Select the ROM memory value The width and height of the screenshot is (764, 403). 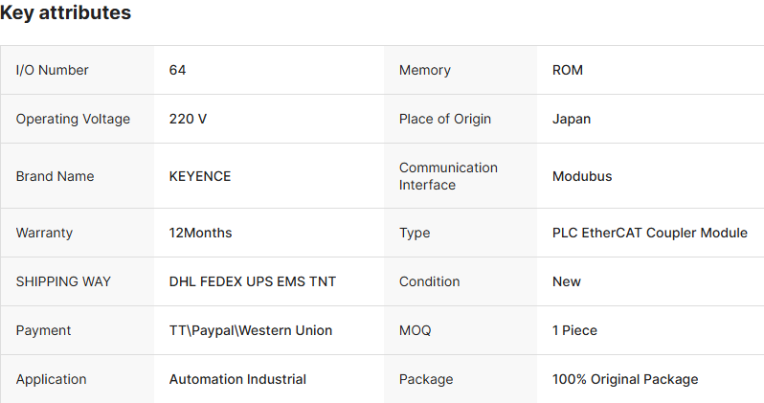click(x=568, y=70)
